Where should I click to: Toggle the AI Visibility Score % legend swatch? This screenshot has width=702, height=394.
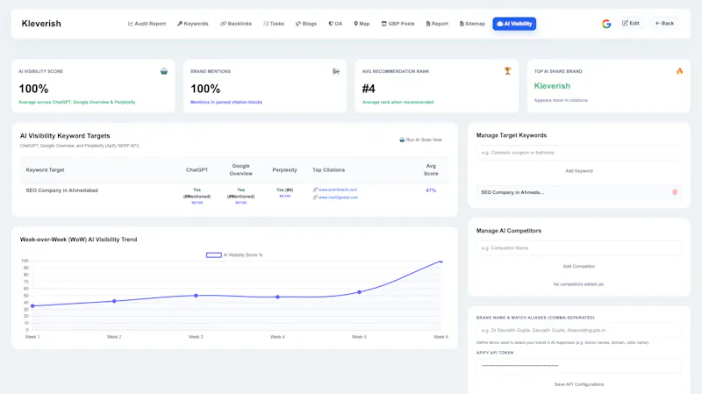click(213, 255)
